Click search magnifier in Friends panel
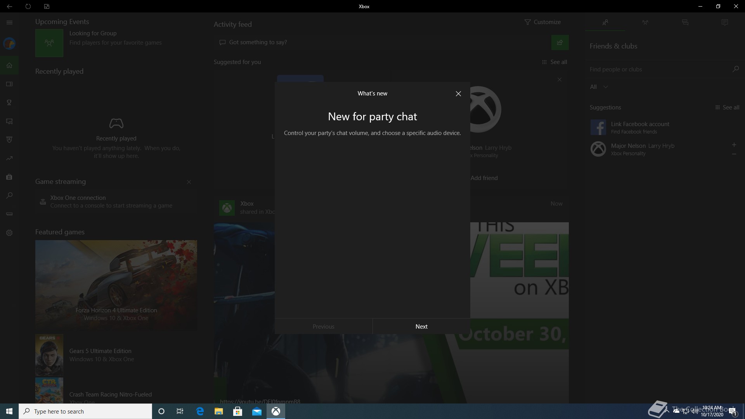The image size is (745, 419). [735, 69]
